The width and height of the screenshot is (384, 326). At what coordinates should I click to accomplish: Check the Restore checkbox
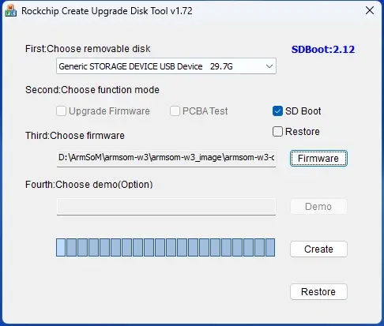(277, 131)
